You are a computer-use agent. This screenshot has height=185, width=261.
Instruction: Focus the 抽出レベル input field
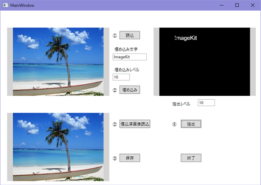(x=206, y=103)
